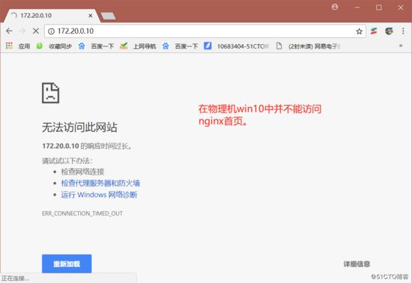Click the disabled forward arrow button

[22, 31]
